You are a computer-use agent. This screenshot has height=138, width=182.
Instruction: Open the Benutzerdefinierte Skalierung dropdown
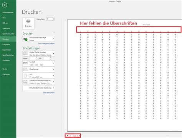(x=39, y=88)
